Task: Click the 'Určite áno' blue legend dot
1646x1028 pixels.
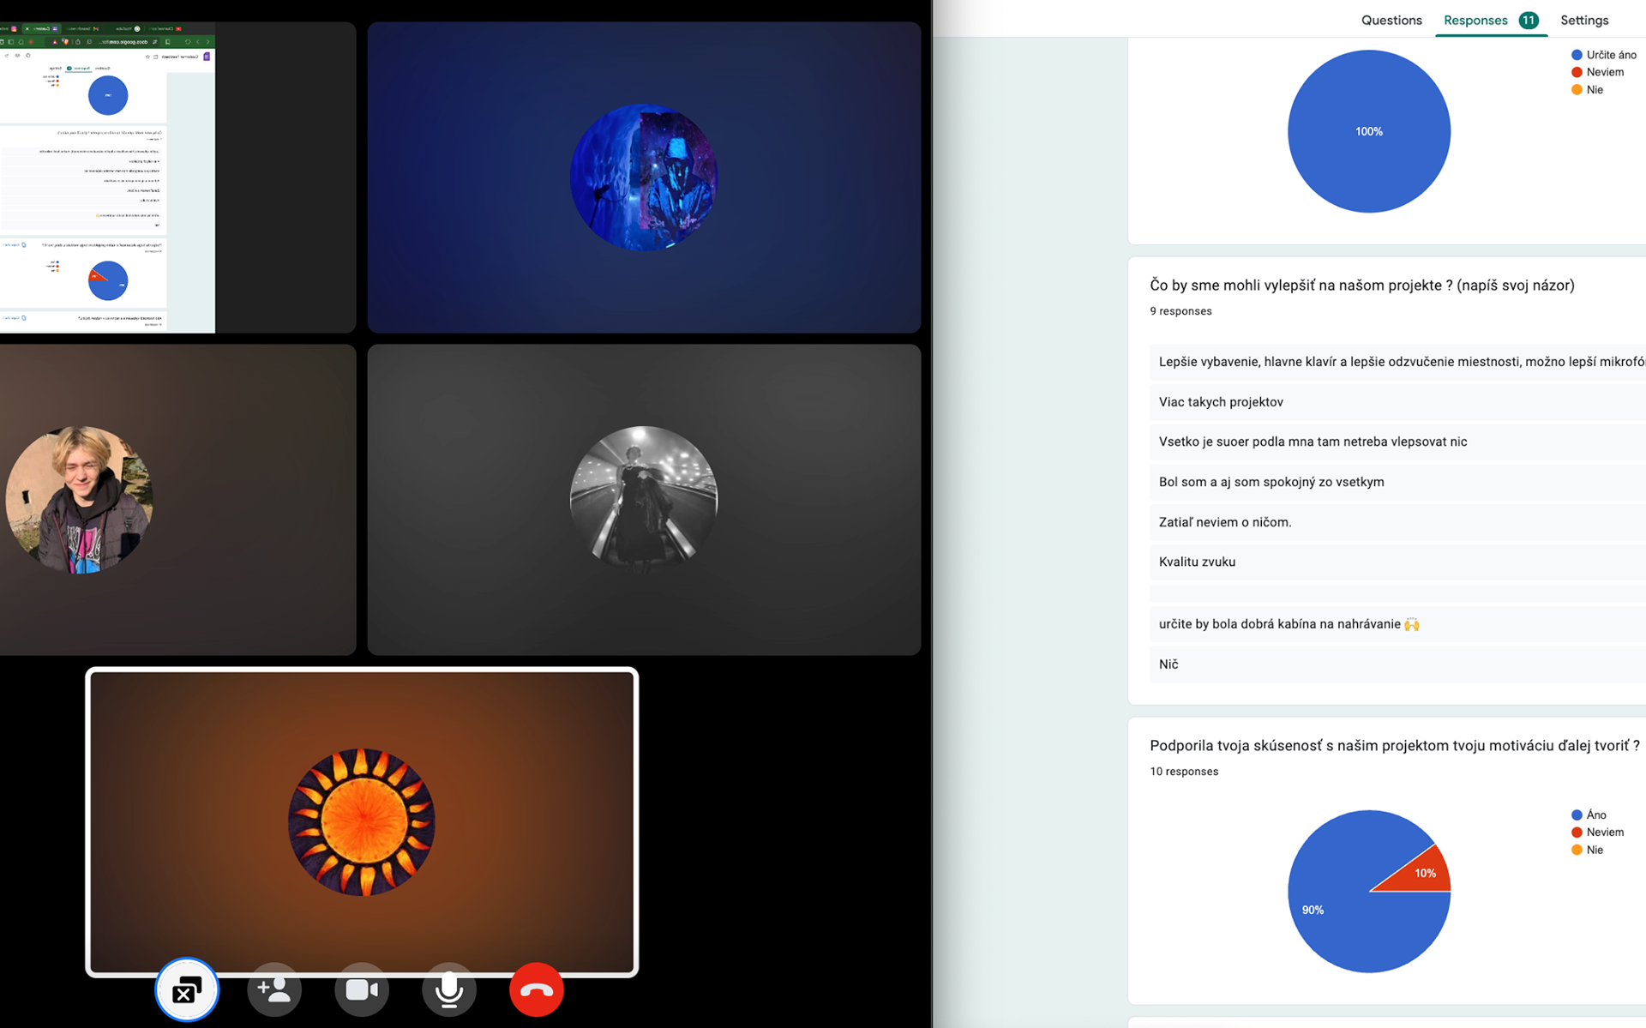Action: (1577, 55)
